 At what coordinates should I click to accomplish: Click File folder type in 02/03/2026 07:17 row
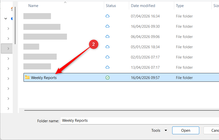point(184,57)
